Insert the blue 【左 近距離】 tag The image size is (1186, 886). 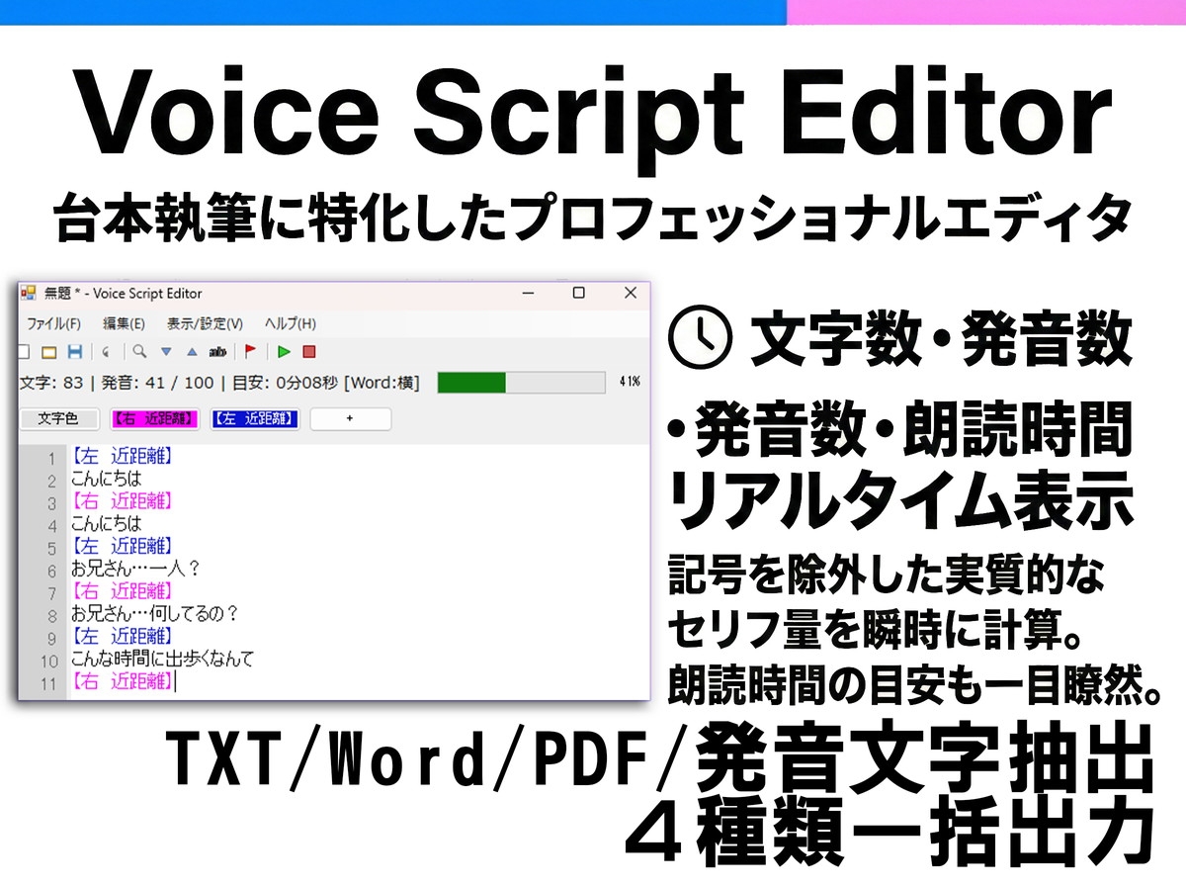click(x=254, y=419)
